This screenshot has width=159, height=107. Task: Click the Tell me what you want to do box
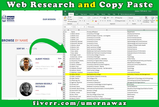coord(128,14)
